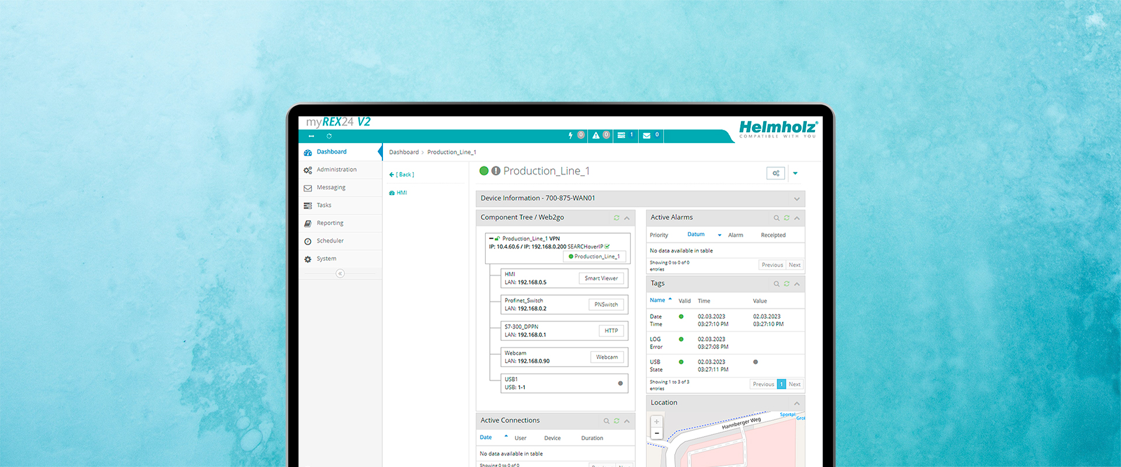Viewport: 1121px width, 467px height.
Task: Sort tags by Value column
Action: tap(760, 301)
